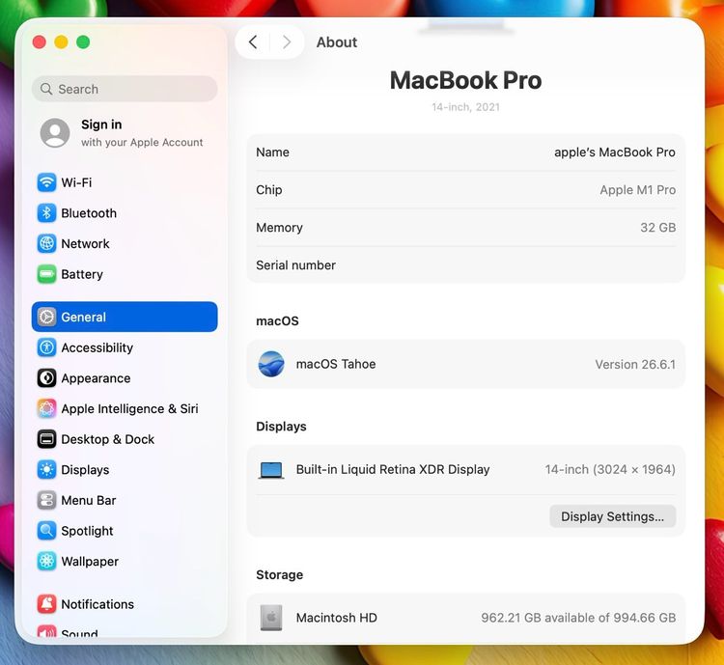Select Battery in the sidebar

coord(125,274)
